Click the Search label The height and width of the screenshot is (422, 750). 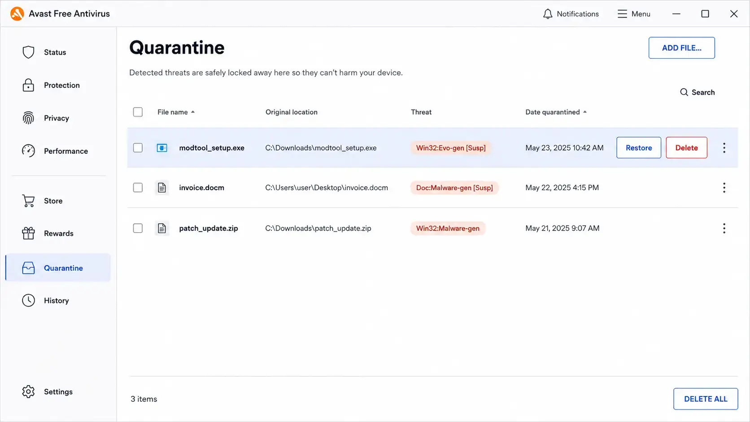(x=703, y=92)
